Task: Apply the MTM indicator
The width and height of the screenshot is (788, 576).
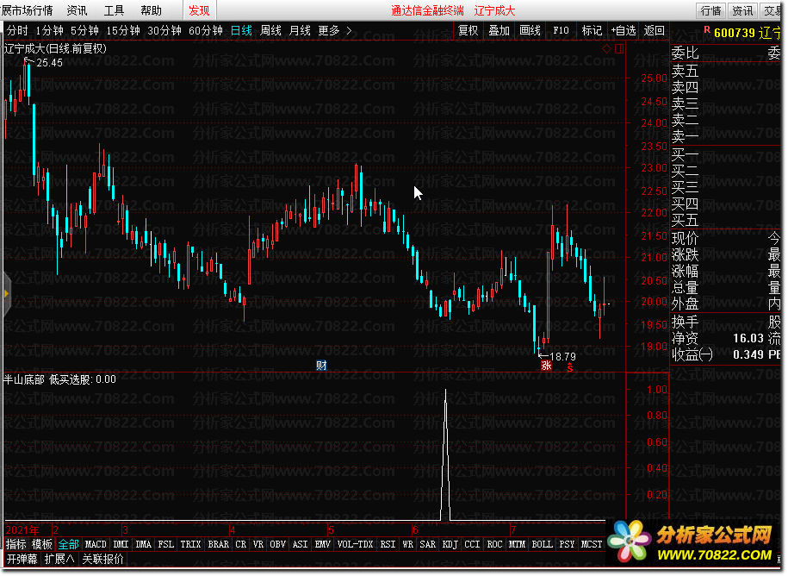Action: 517,544
